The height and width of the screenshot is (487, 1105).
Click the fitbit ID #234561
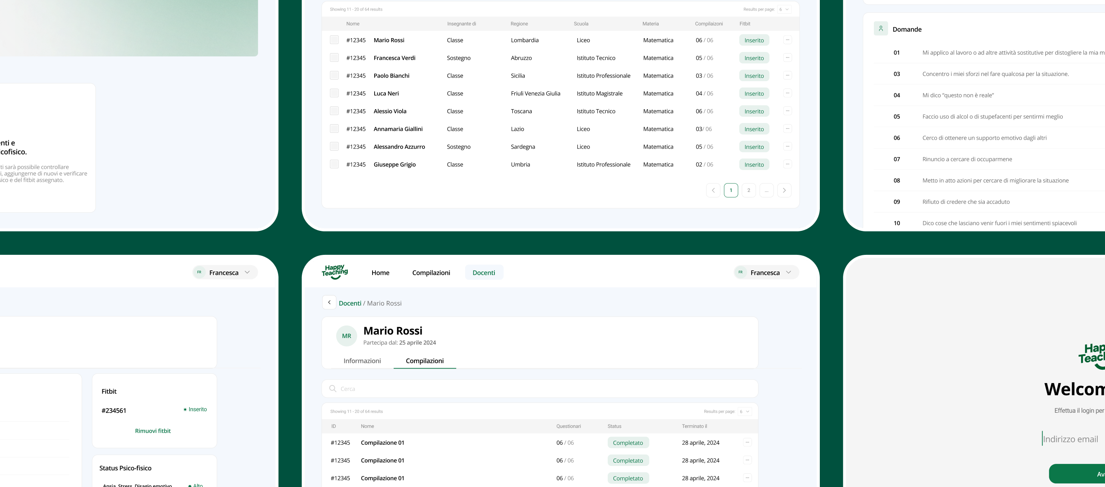(x=114, y=410)
